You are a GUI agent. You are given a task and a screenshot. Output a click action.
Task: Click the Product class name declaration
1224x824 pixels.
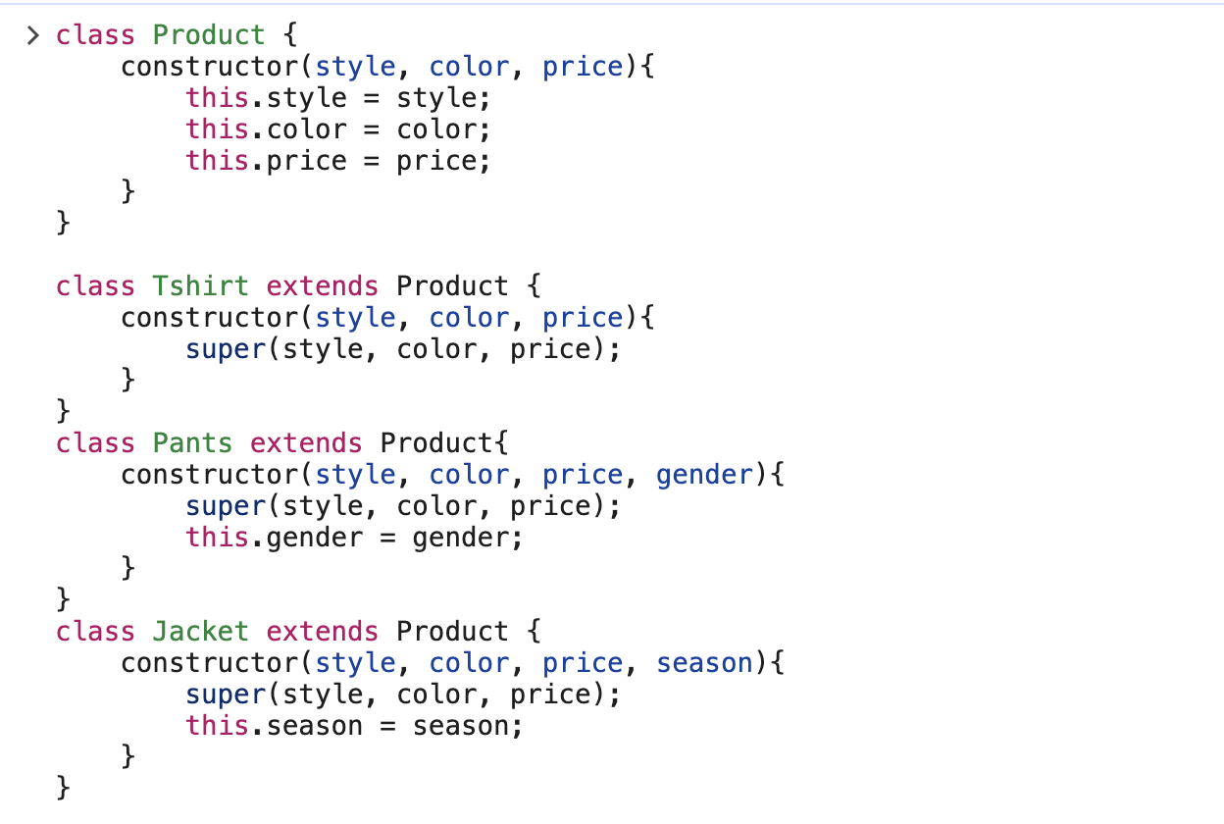[x=209, y=35]
